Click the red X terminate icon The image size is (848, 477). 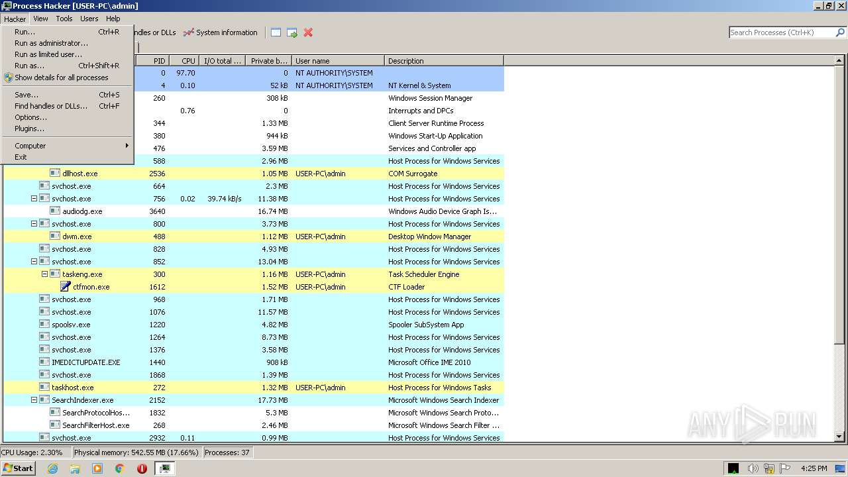click(x=308, y=32)
